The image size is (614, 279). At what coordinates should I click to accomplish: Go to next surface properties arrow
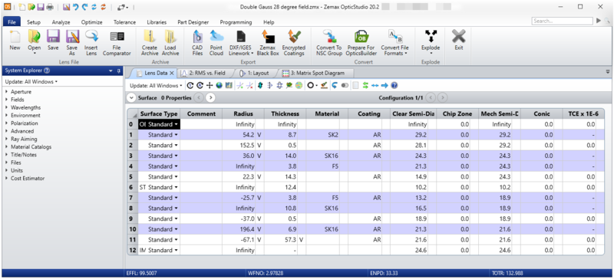[210, 98]
